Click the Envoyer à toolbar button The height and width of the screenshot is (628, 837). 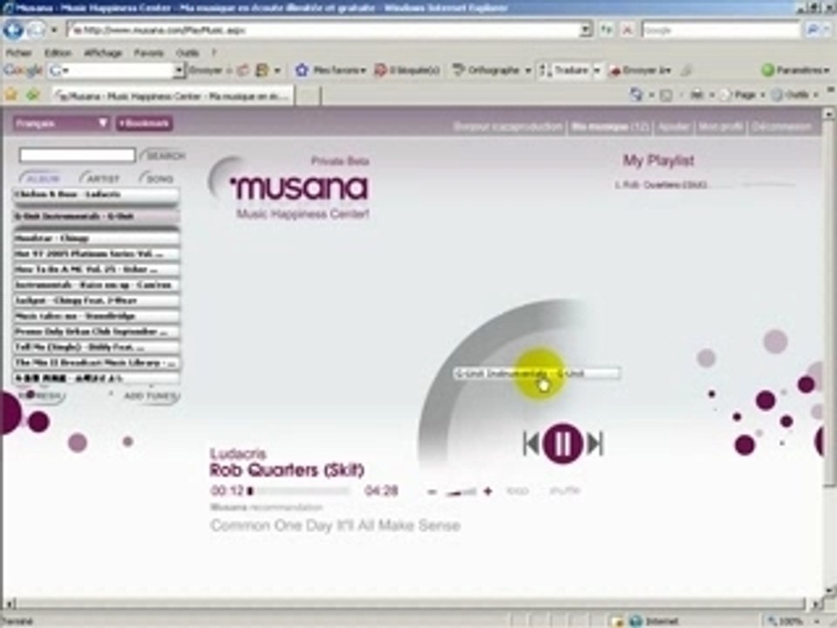coord(640,70)
